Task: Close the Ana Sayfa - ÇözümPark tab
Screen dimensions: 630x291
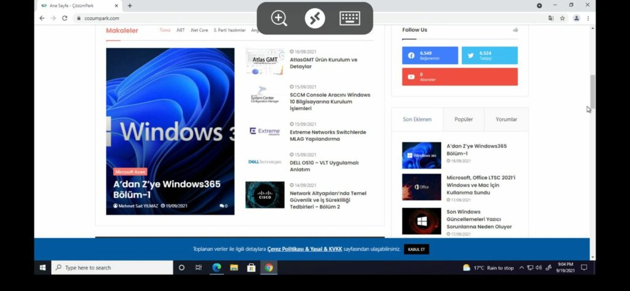Action: click(x=116, y=6)
